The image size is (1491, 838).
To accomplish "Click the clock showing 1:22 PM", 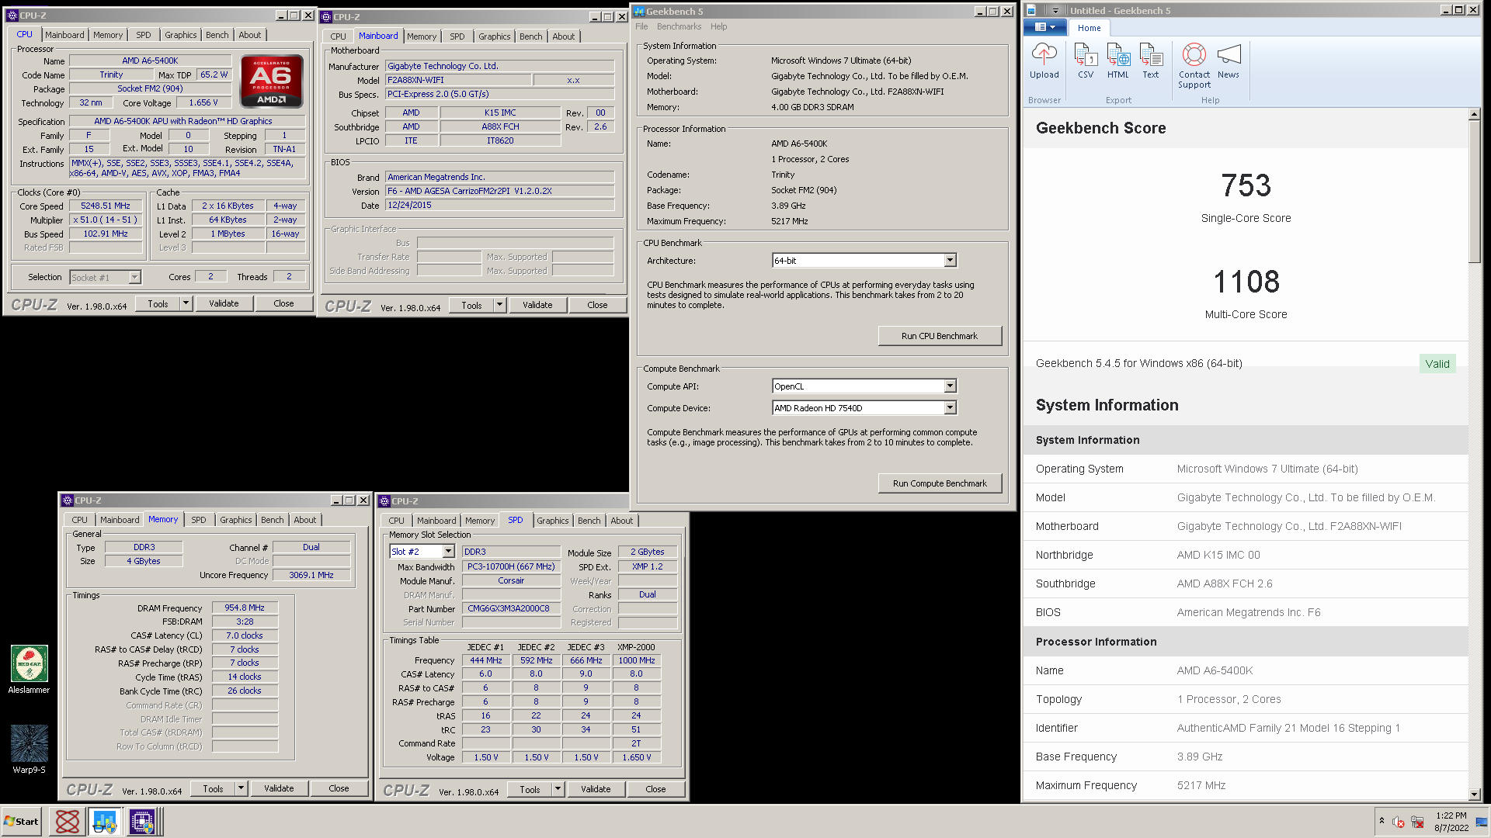I will tap(1451, 815).
